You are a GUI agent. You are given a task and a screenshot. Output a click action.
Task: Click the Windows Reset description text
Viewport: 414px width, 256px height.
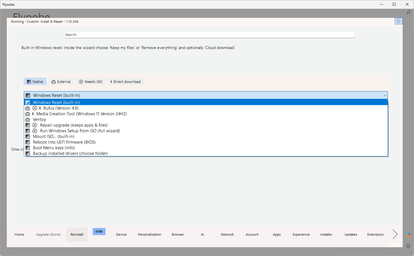128,48
